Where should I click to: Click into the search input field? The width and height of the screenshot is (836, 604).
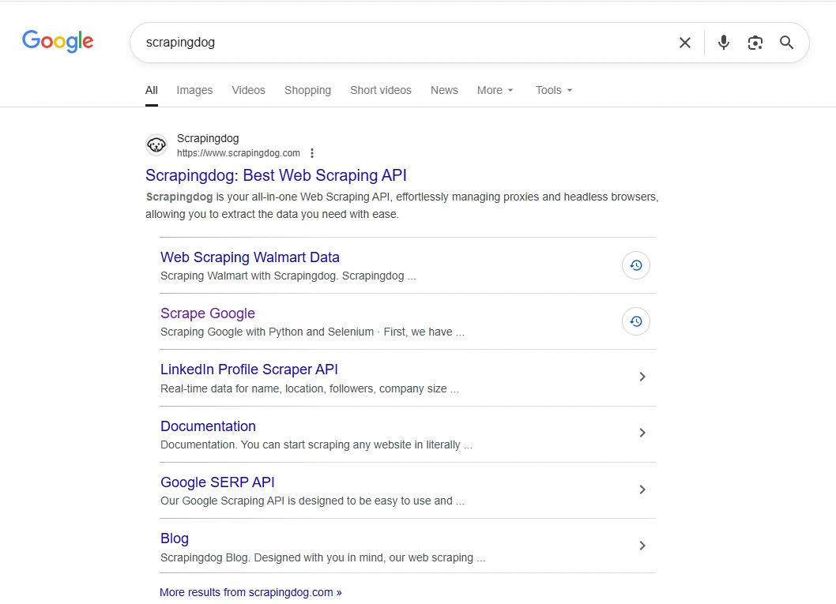tap(395, 43)
